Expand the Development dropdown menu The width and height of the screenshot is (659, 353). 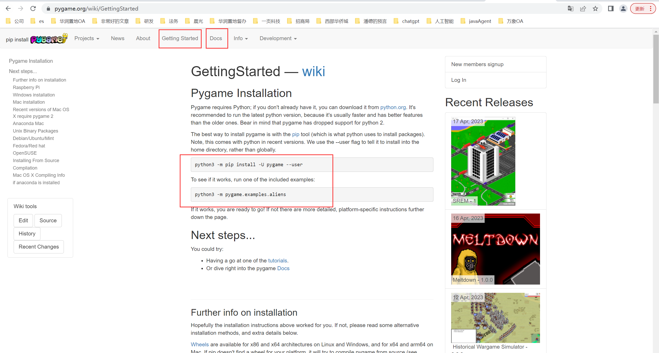tap(278, 38)
